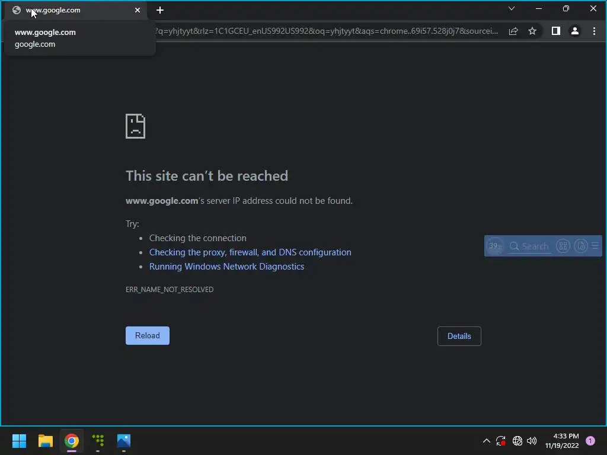Click the address bar URL

tap(327, 31)
